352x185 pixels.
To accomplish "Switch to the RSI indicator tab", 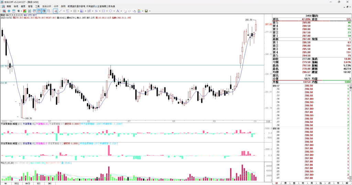I will (39, 183).
